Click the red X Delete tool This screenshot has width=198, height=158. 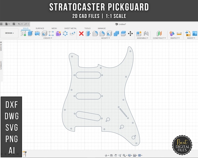tap(81, 34)
